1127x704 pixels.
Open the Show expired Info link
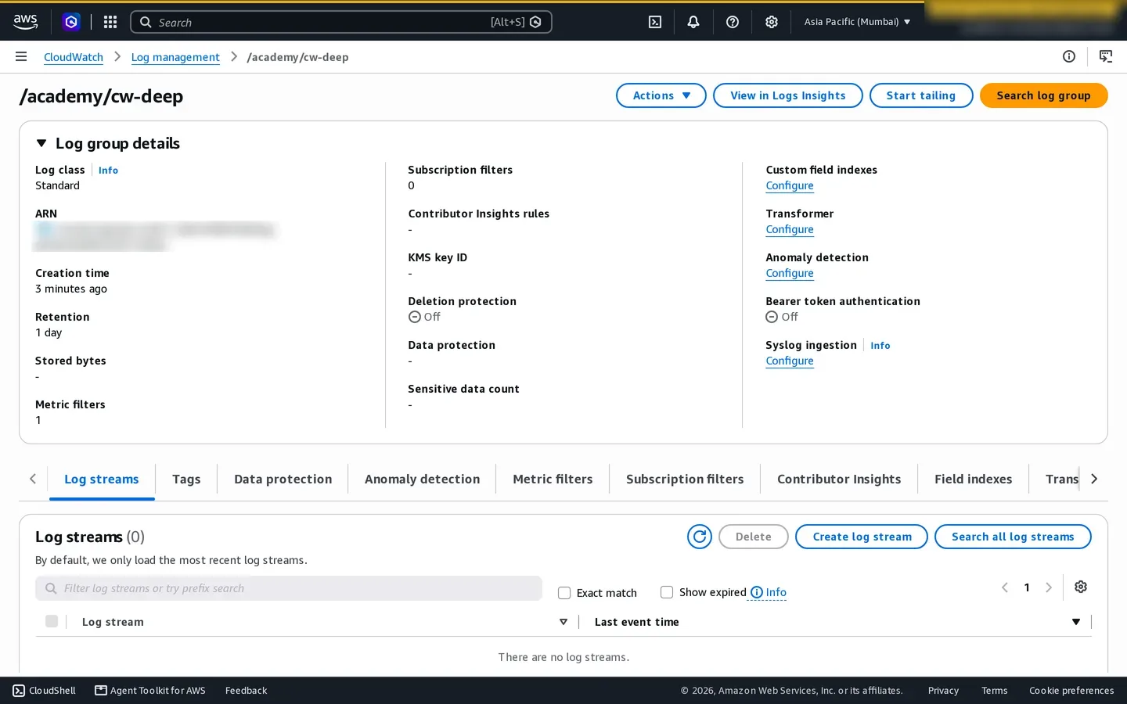coord(769,592)
